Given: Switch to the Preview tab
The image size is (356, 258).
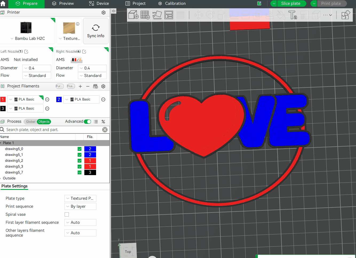Looking at the screenshot, I should pos(63,4).
